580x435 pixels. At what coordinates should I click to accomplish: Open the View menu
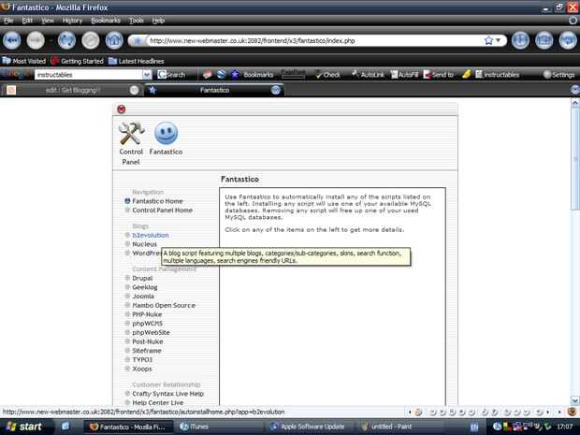48,21
